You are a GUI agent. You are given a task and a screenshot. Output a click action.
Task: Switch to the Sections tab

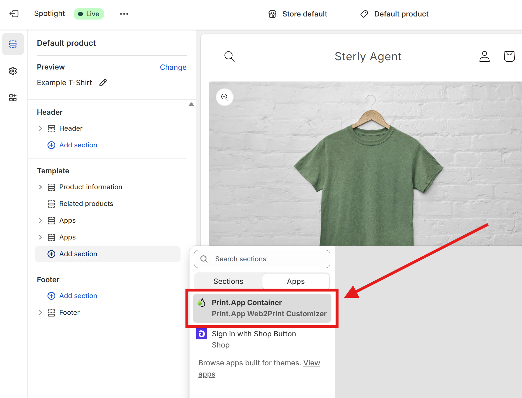click(228, 281)
